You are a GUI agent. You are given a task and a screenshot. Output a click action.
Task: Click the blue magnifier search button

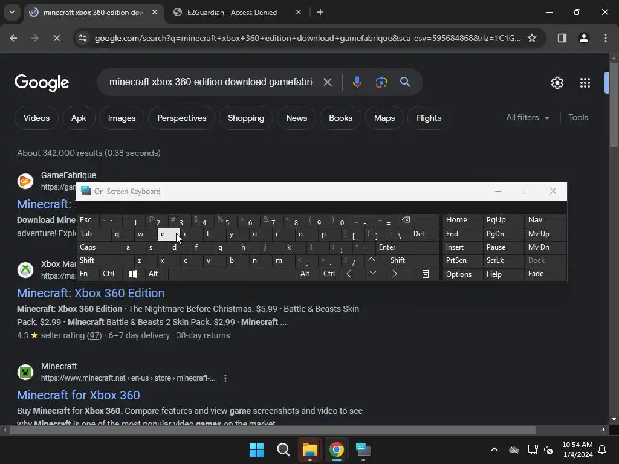click(405, 82)
